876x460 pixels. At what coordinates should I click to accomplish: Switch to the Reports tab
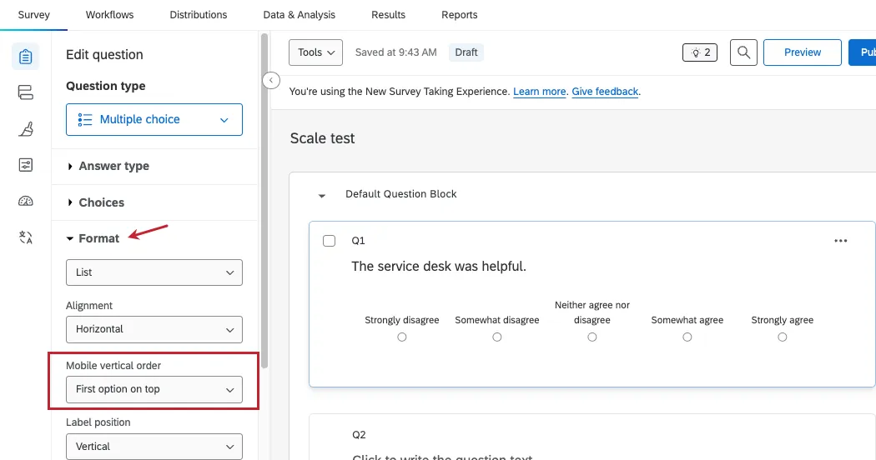tap(459, 15)
